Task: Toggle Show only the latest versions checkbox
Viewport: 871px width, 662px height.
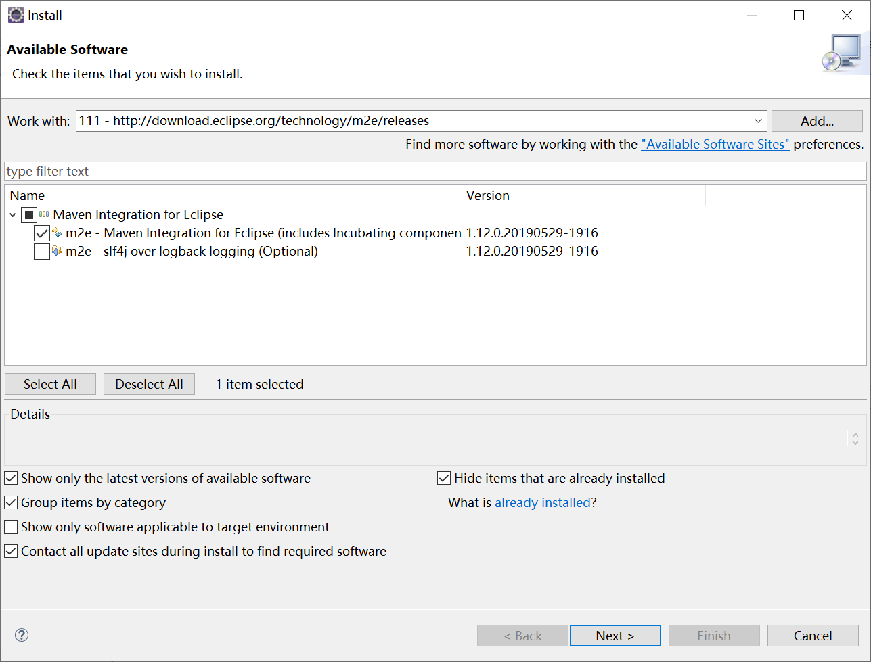Action: (11, 478)
